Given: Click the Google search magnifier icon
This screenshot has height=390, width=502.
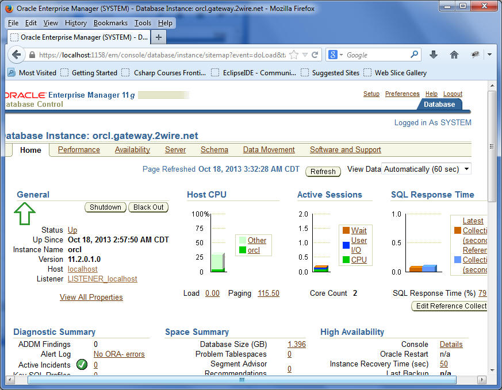Looking at the screenshot, I should tap(414, 55).
